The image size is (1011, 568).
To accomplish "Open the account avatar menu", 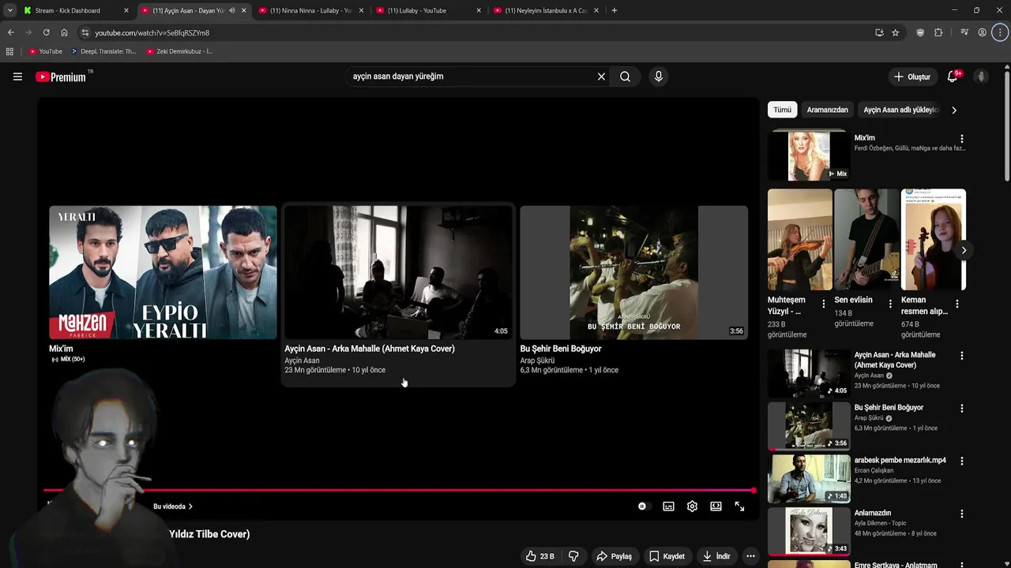I will [981, 77].
